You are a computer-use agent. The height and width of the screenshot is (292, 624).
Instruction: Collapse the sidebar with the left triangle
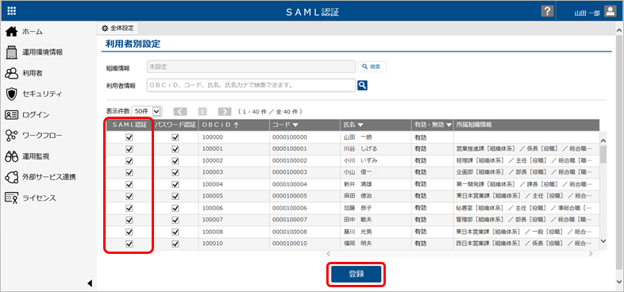[90, 283]
